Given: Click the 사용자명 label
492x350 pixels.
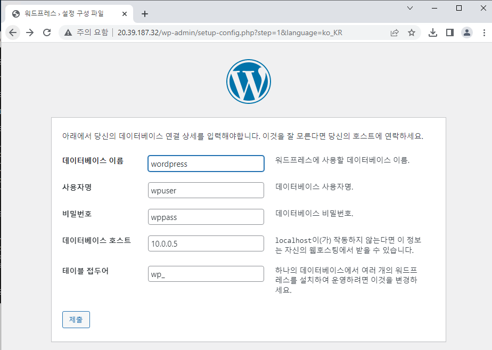Looking at the screenshot, I should tap(77, 188).
